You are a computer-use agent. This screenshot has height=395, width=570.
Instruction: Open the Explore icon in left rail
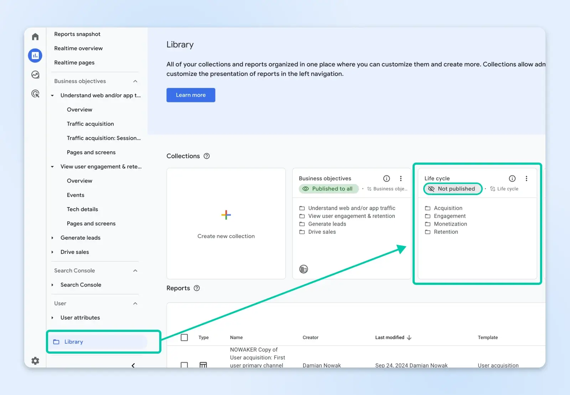tap(35, 75)
